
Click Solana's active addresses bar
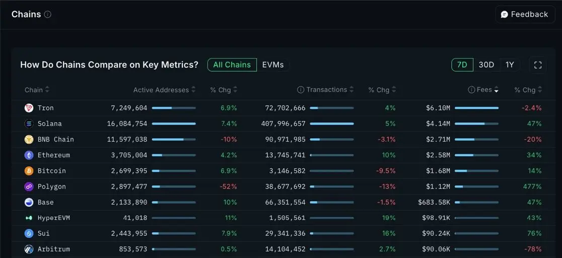tap(174, 124)
